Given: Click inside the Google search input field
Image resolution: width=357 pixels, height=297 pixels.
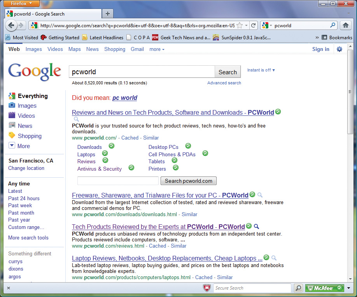Looking at the screenshot, I should click(140, 71).
